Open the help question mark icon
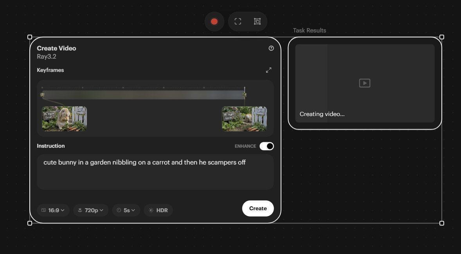This screenshot has height=254, width=461. pos(271,48)
